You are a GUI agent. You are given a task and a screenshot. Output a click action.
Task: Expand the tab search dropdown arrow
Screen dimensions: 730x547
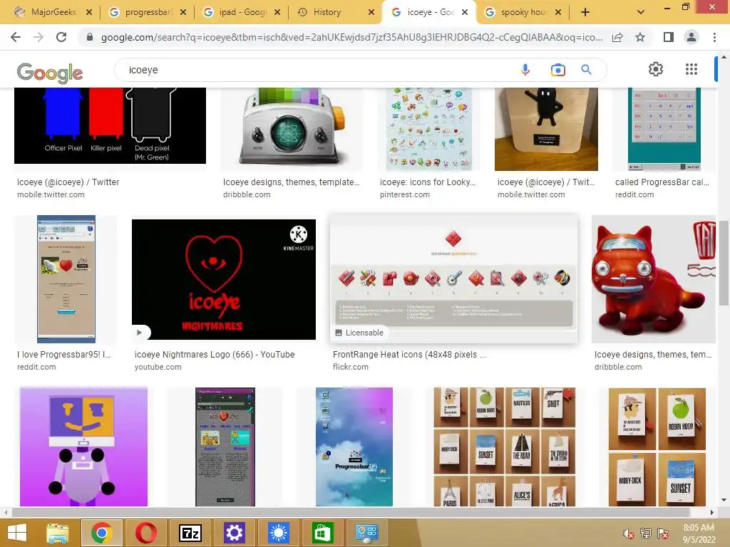coord(641,12)
